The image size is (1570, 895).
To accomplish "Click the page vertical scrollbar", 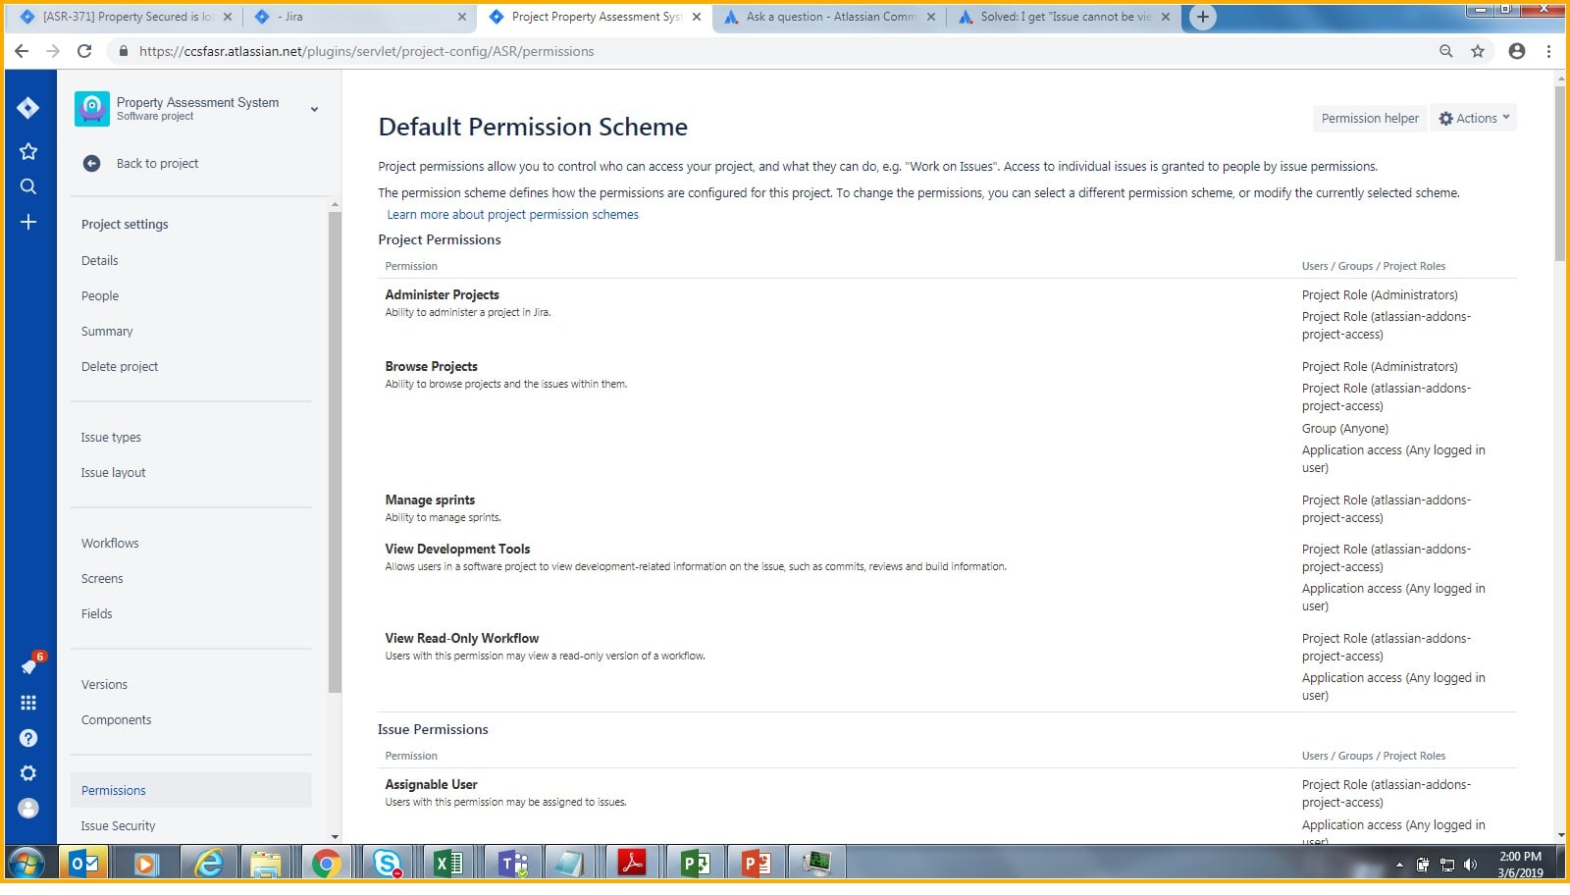I will (x=1560, y=174).
